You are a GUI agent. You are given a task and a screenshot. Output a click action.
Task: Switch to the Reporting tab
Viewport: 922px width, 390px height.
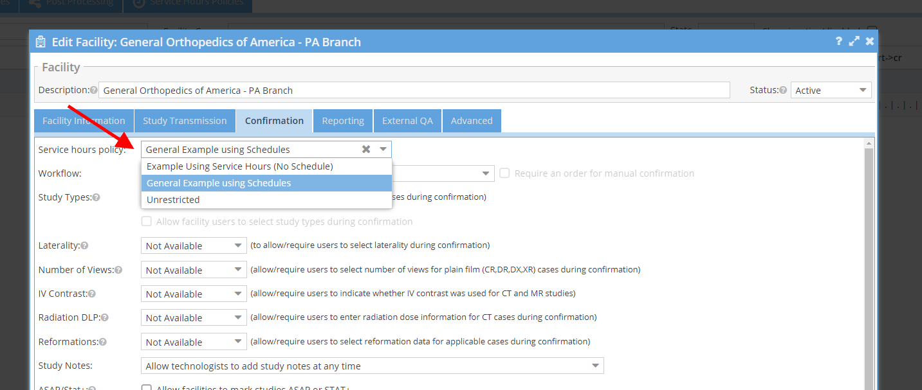pos(343,121)
